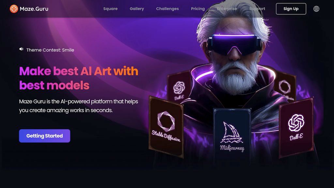The image size is (334, 188).
Task: Click the Make best AI Art headline
Action: pyautogui.click(x=79, y=78)
